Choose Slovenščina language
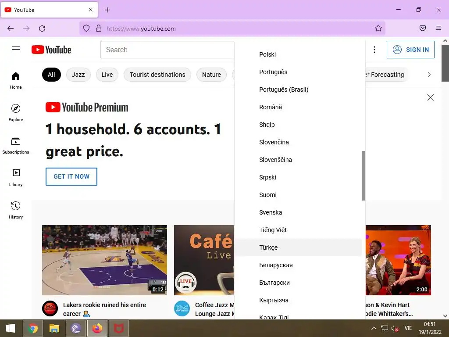The width and height of the screenshot is (449, 337). (x=298, y=160)
